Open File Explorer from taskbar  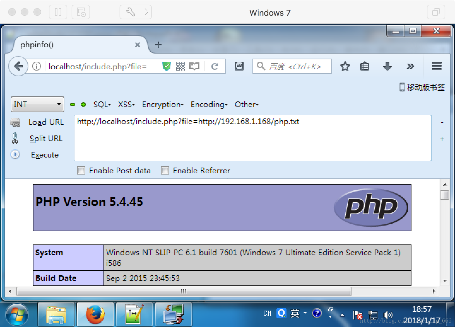[x=56, y=315]
